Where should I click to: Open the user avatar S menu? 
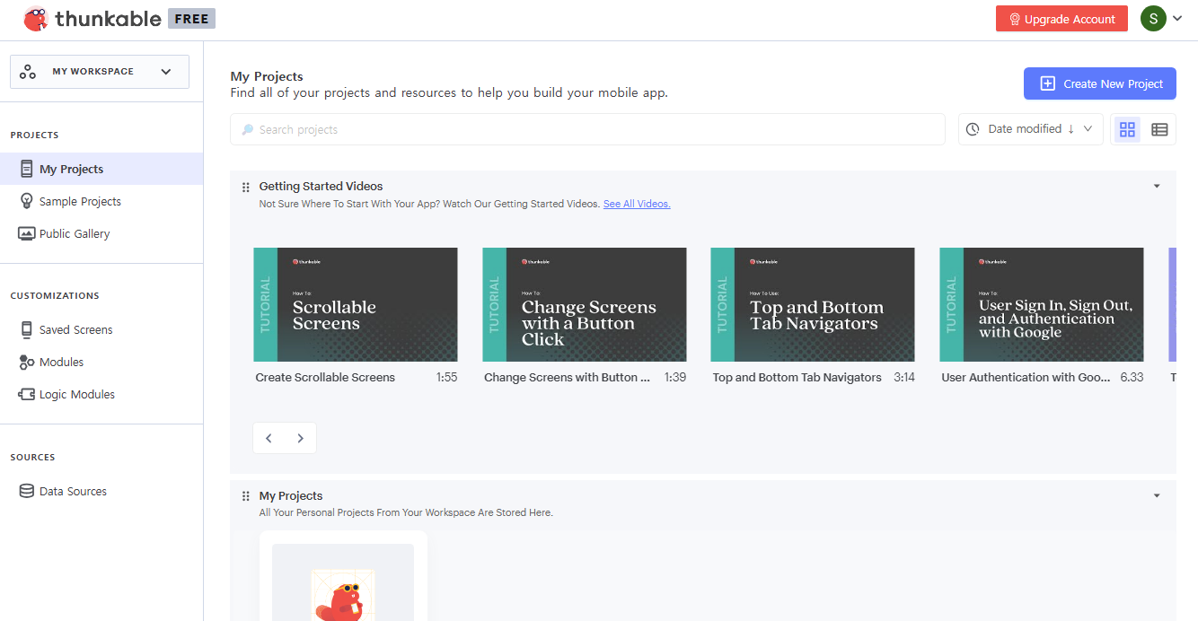coord(1153,18)
